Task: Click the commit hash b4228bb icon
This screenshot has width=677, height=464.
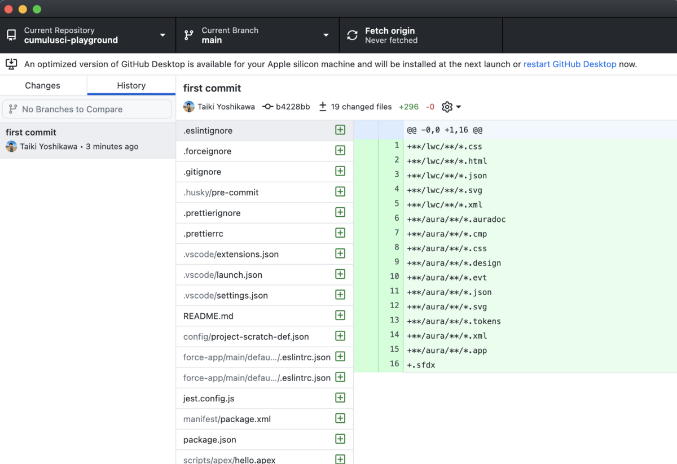Action: coord(268,107)
